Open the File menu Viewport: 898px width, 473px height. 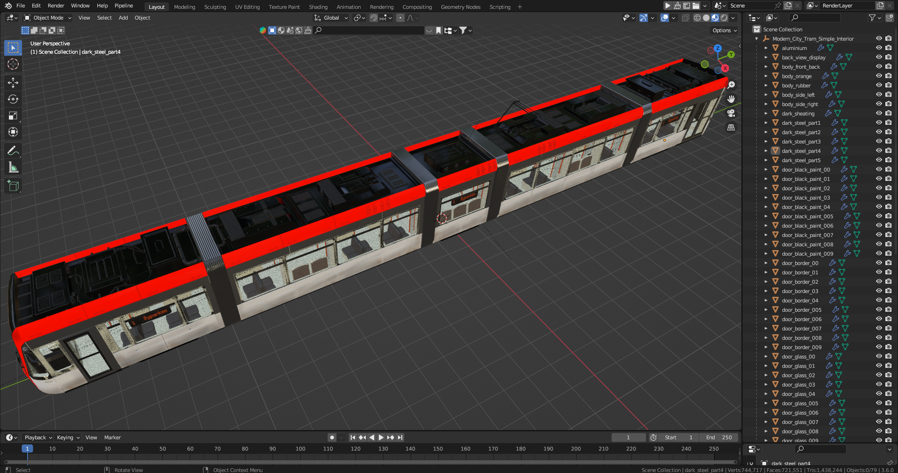[x=21, y=6]
